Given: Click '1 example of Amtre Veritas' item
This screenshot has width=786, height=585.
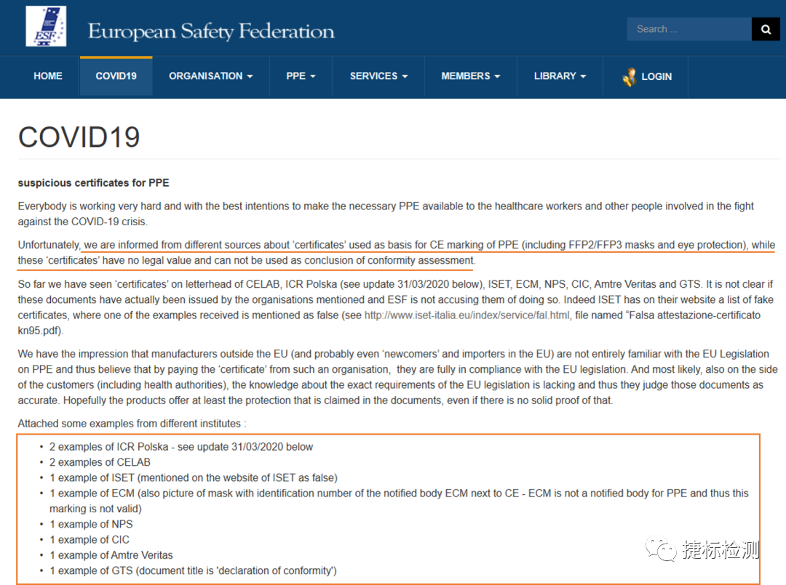Looking at the screenshot, I should [x=111, y=555].
